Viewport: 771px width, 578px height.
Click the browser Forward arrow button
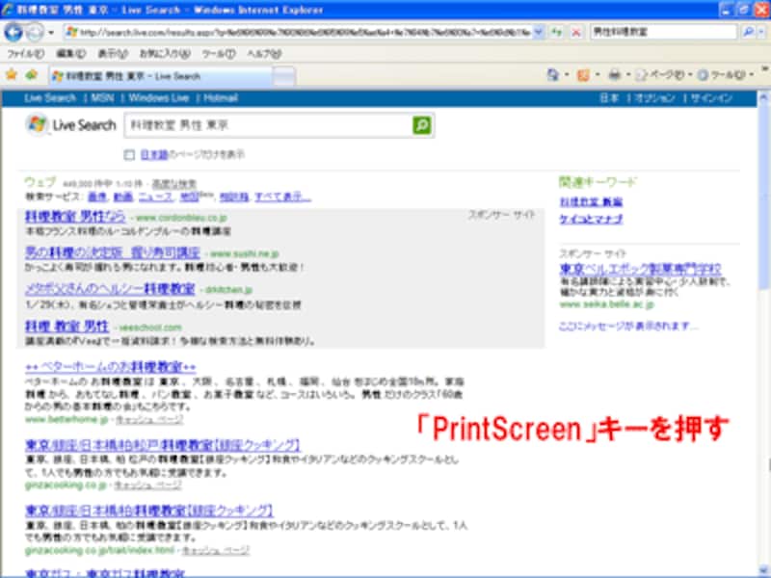click(35, 33)
